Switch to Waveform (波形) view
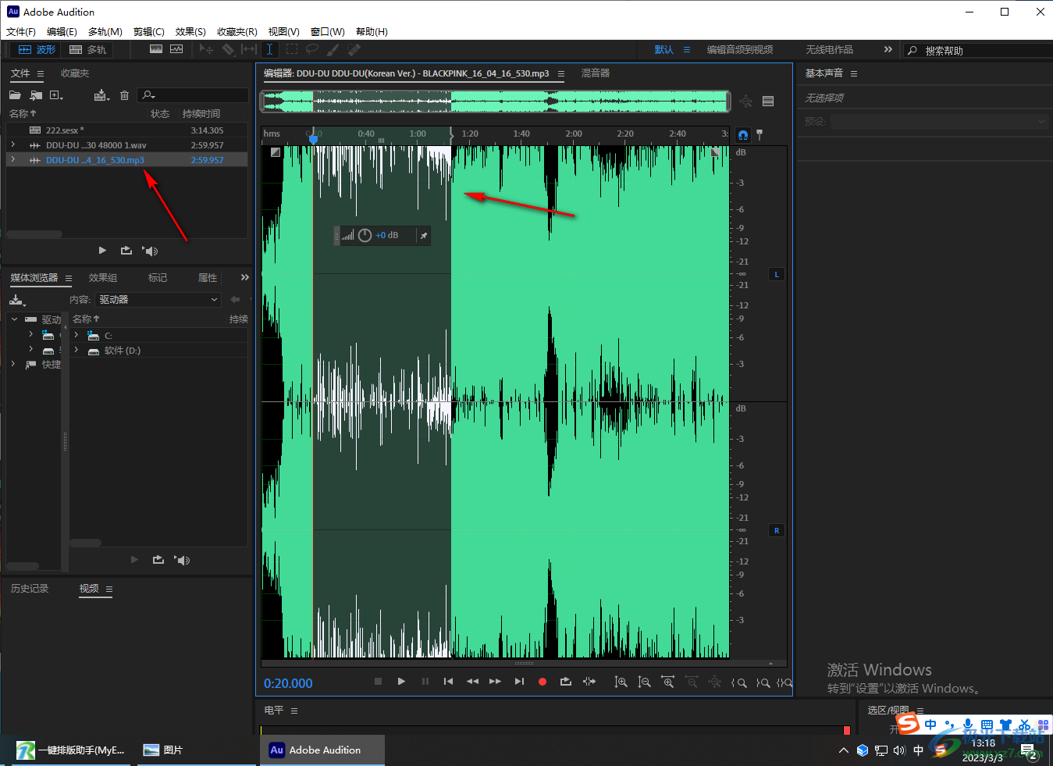This screenshot has height=766, width=1053. [x=37, y=49]
